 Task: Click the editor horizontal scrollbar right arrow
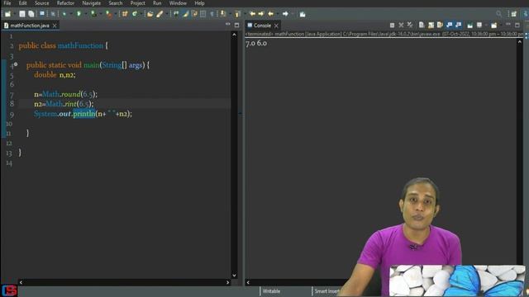228,282
